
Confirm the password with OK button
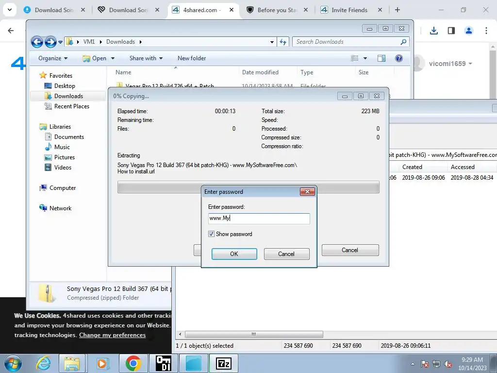234,254
